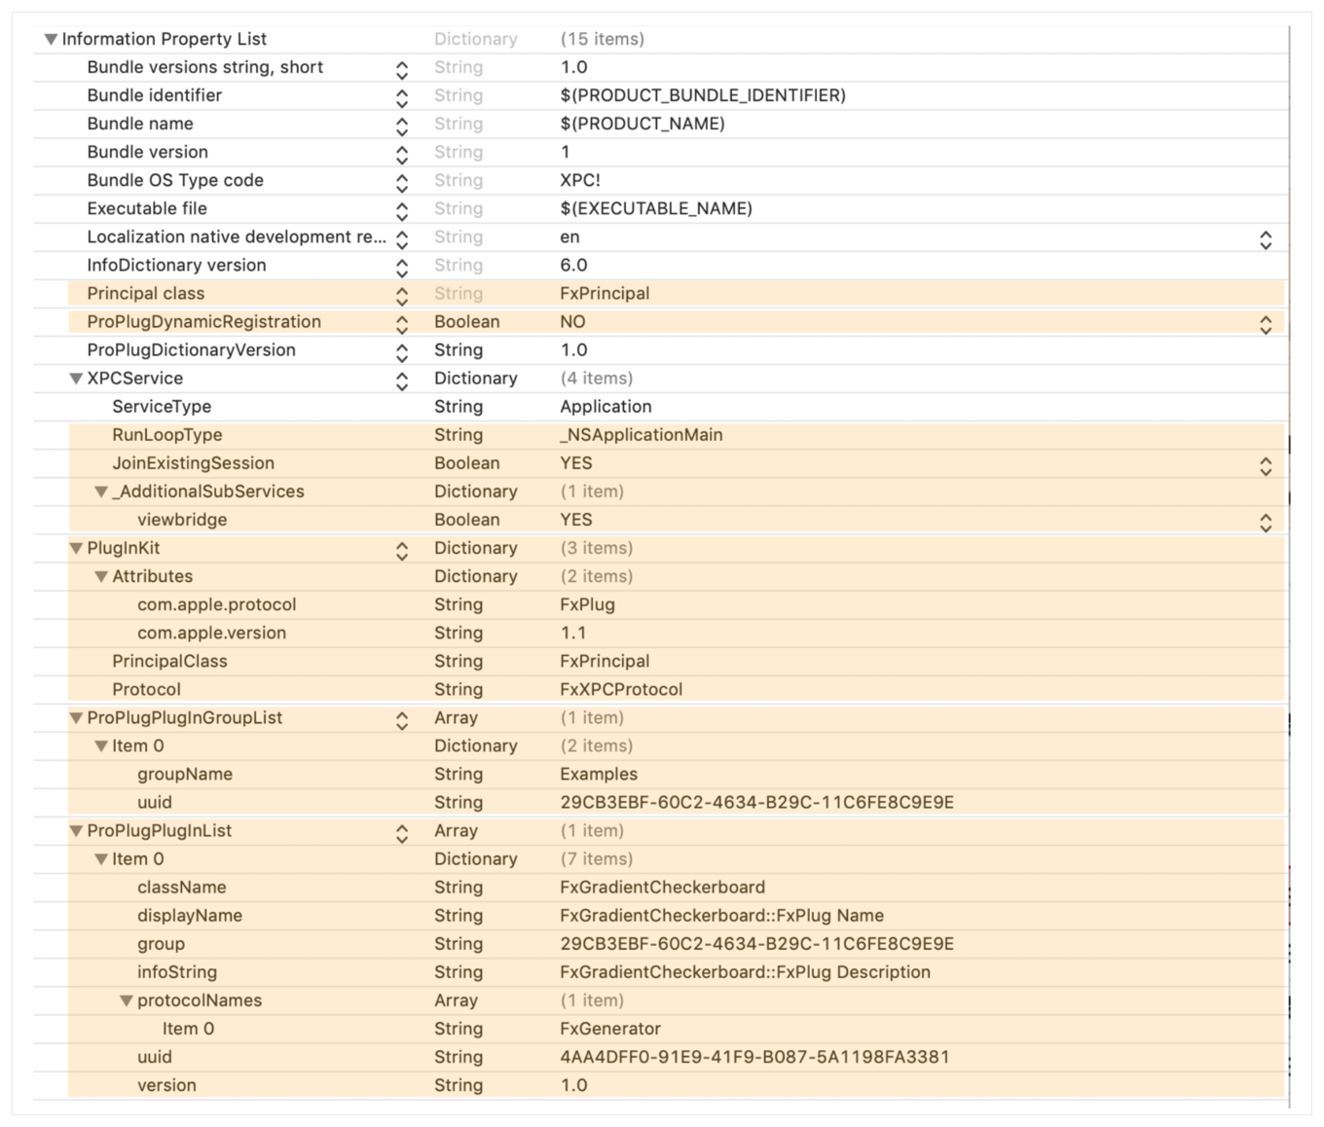Screen dimensions: 1324x1127
Task: Select the FxGradientCheckerboard className value
Action: (x=662, y=888)
